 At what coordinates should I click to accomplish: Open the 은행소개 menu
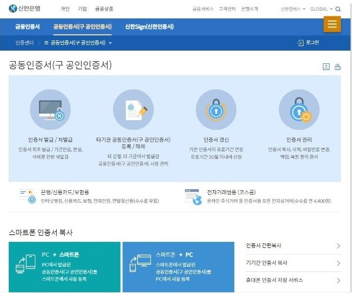coord(249,9)
